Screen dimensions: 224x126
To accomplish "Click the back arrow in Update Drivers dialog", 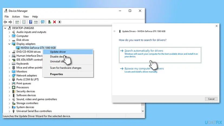I will coord(115,31).
